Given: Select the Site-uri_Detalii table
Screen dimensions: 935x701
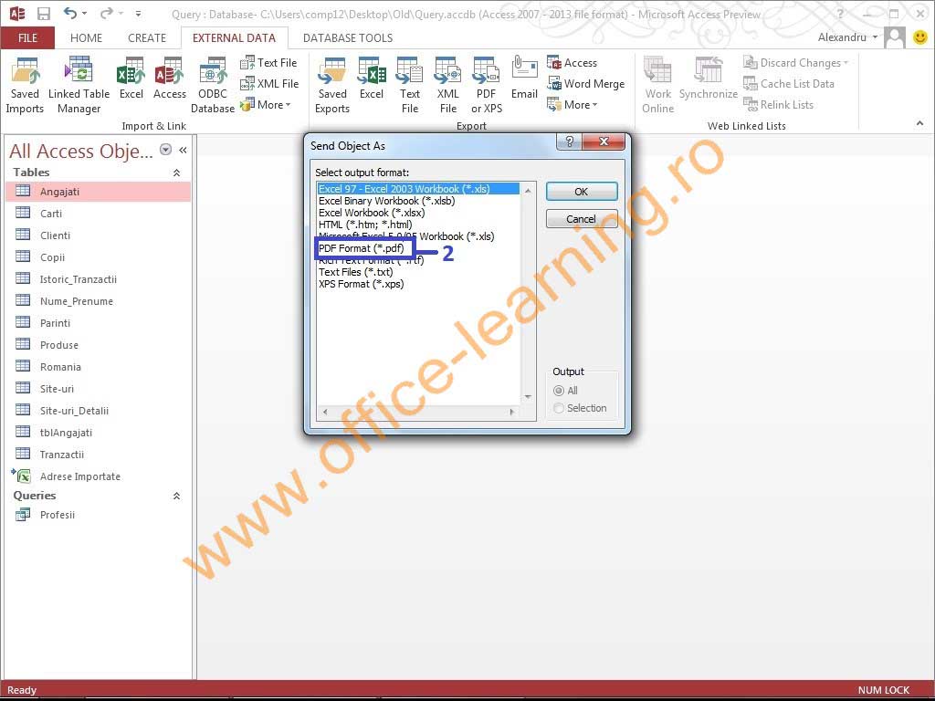Looking at the screenshot, I should (99, 411).
